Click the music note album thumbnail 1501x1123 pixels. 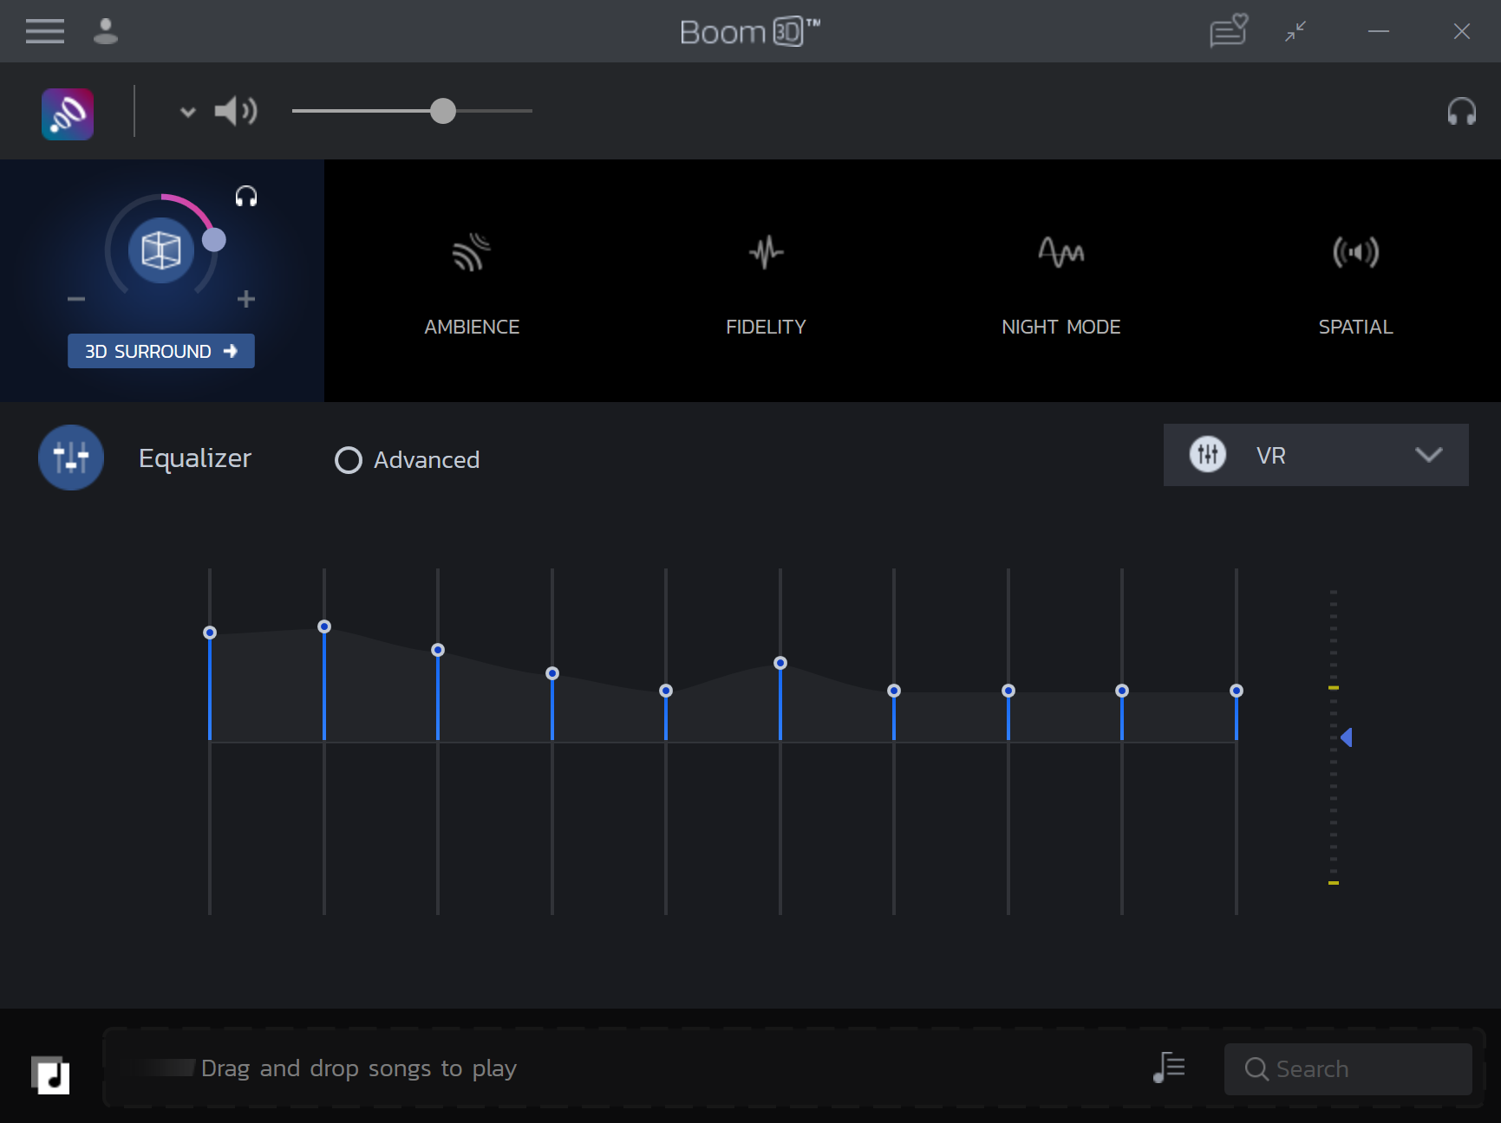pos(50,1075)
